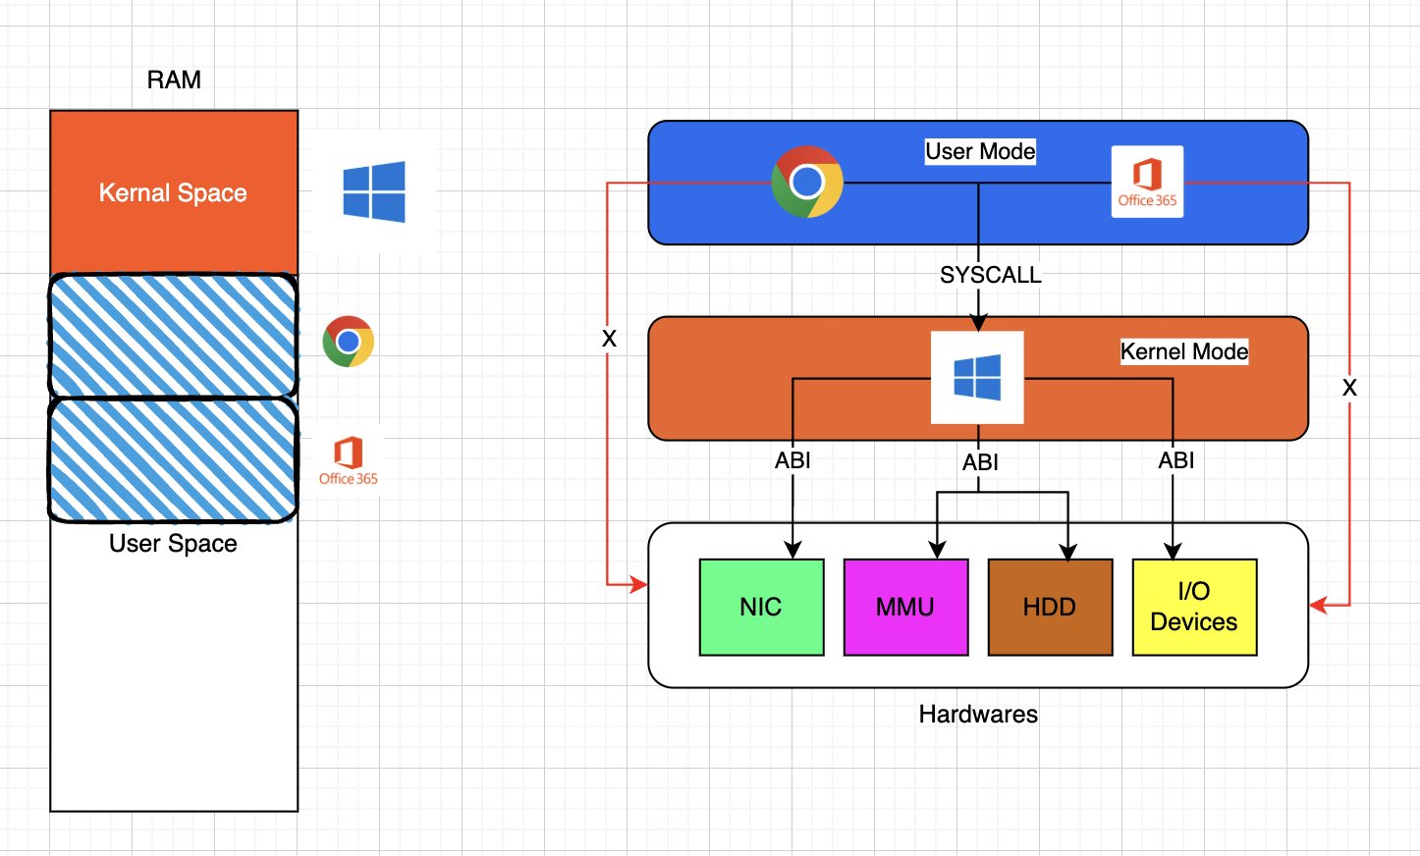1420x856 pixels.
Task: Click the SYSCALL connector label
Action: pyautogui.click(x=990, y=275)
